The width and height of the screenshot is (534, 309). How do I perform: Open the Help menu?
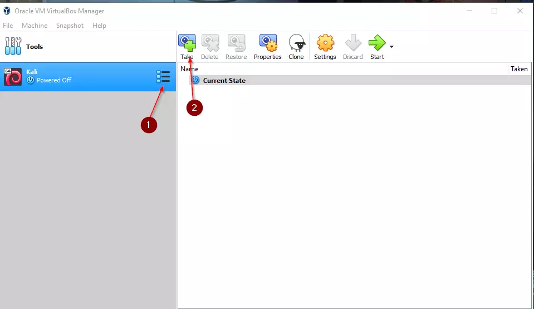(99, 26)
